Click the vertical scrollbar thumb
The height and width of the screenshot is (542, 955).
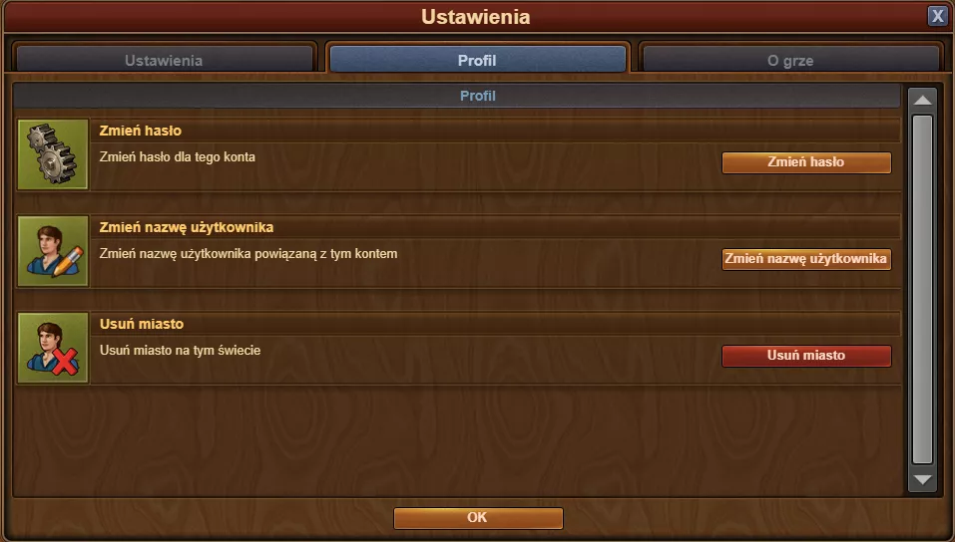[x=923, y=290]
